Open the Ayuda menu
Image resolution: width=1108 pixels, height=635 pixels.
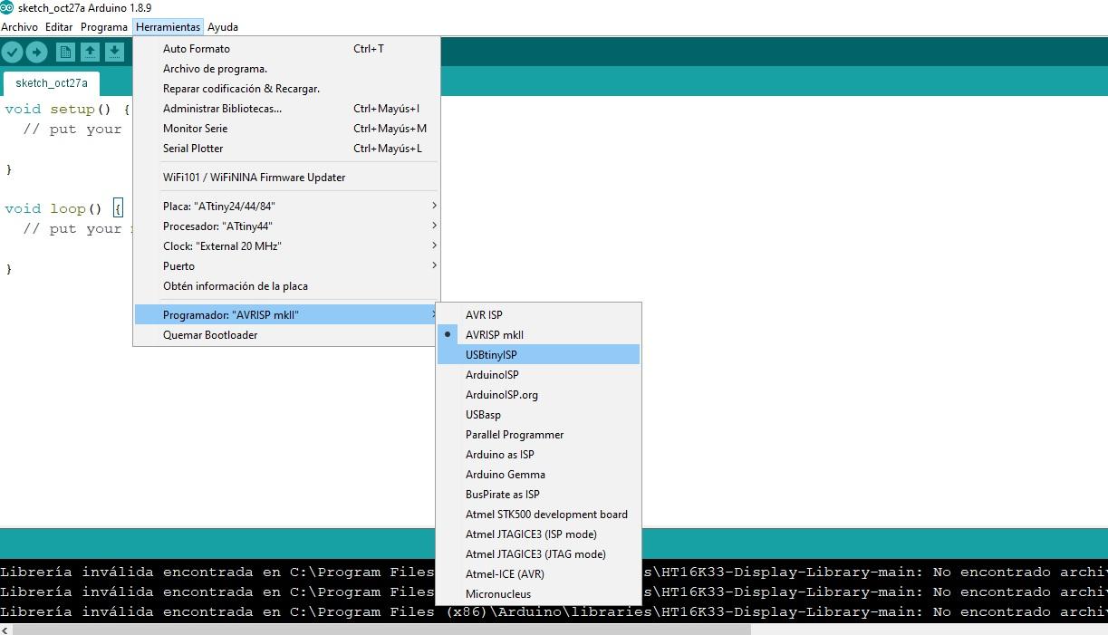(x=222, y=27)
